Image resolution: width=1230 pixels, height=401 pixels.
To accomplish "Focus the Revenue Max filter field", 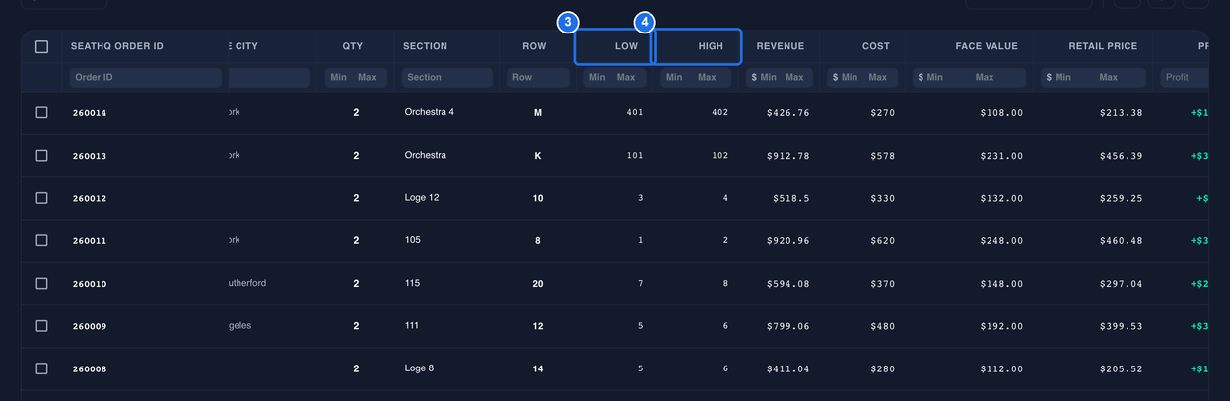I will coord(795,77).
